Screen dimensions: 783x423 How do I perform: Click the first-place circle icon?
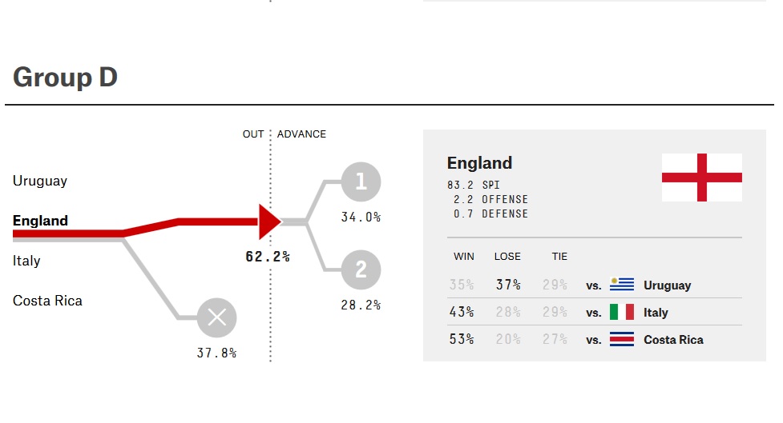pos(361,182)
